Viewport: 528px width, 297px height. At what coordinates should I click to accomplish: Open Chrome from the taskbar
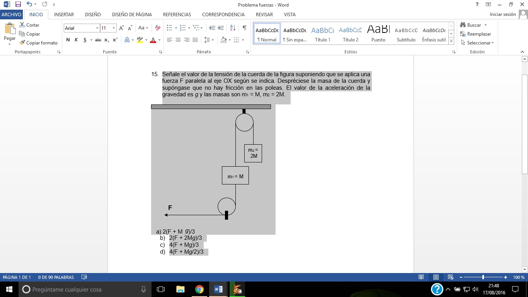click(199, 289)
